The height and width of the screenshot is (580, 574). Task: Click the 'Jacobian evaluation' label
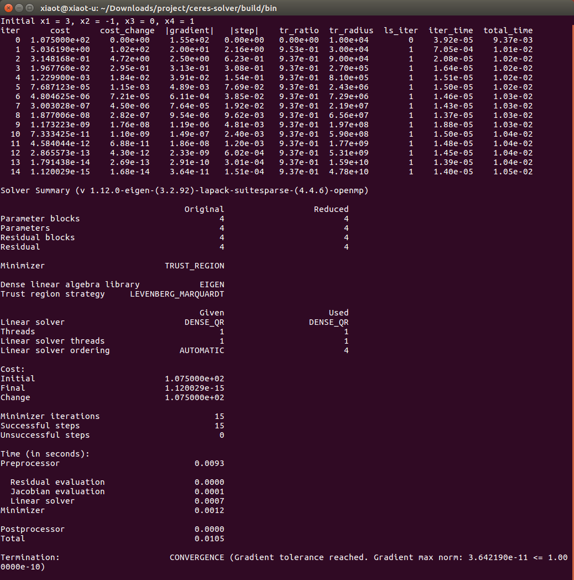pos(57,491)
